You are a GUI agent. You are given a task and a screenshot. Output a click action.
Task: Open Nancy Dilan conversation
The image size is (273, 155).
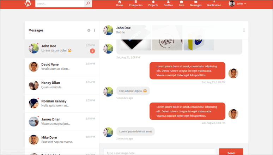62,85
